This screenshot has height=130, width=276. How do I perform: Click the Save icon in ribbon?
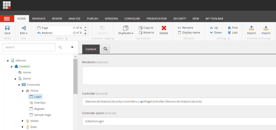point(7,28)
